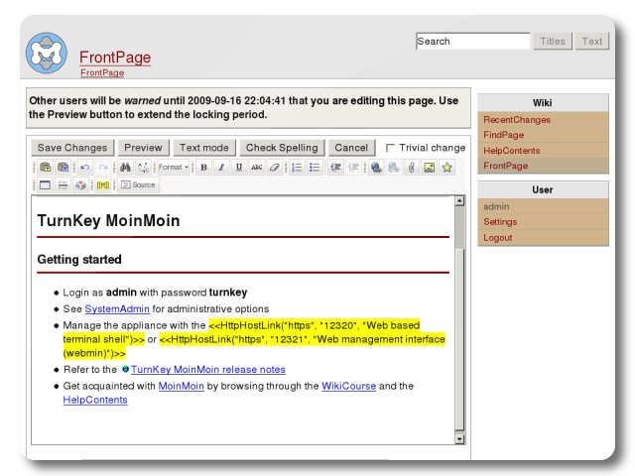Click the MoinMoin logo icon
The height and width of the screenshot is (476, 635).
coord(46,55)
